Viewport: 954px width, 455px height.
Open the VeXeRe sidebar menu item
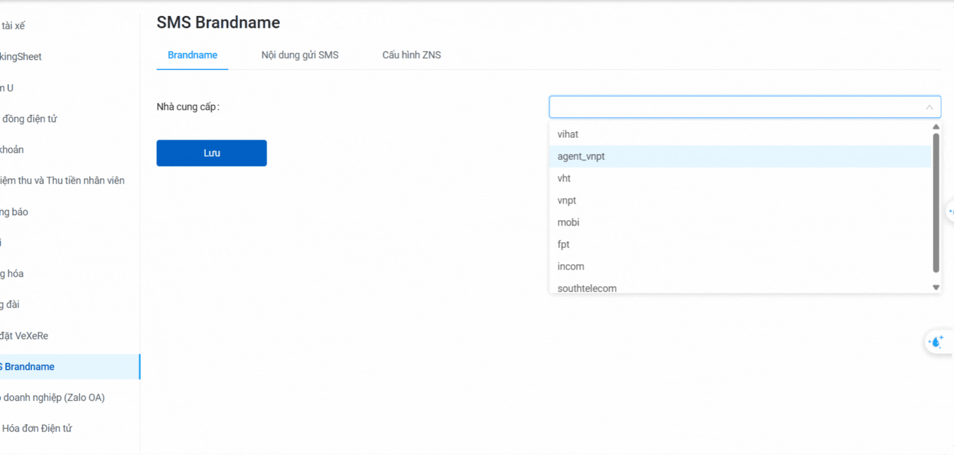(x=25, y=336)
